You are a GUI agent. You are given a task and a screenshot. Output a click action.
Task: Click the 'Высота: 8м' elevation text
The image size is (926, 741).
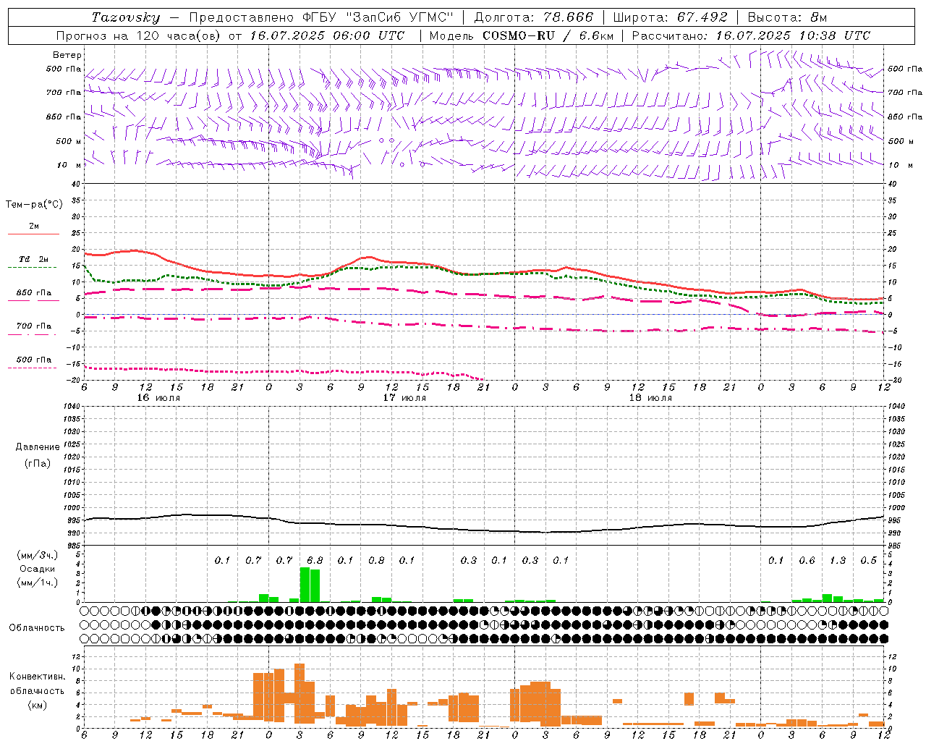[787, 17]
